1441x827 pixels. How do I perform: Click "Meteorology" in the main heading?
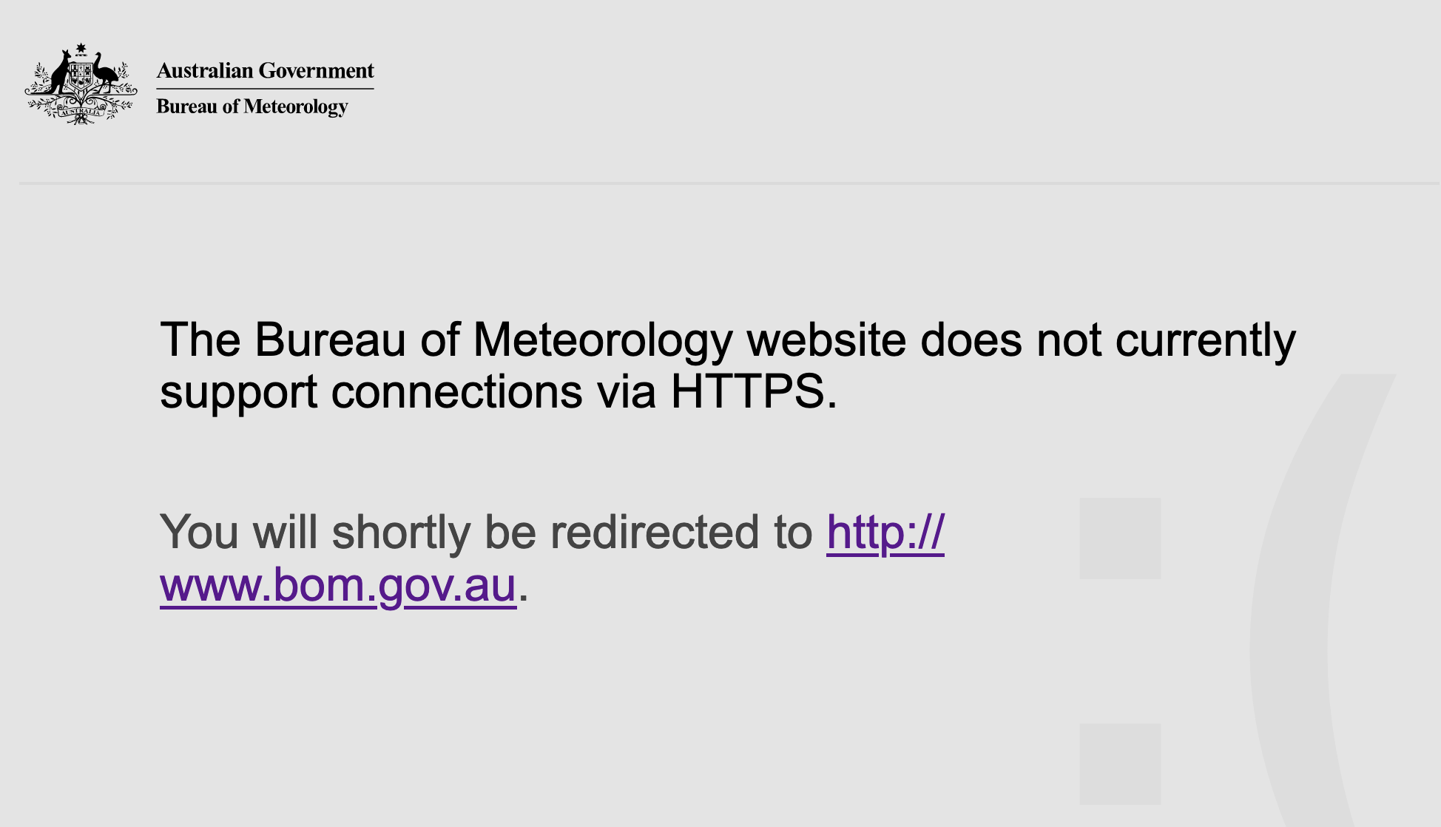(602, 340)
